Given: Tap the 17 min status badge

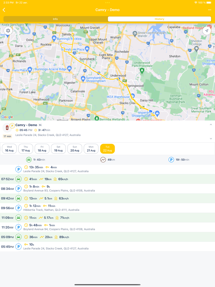Looking at the screenshot, I should pos(7,136).
